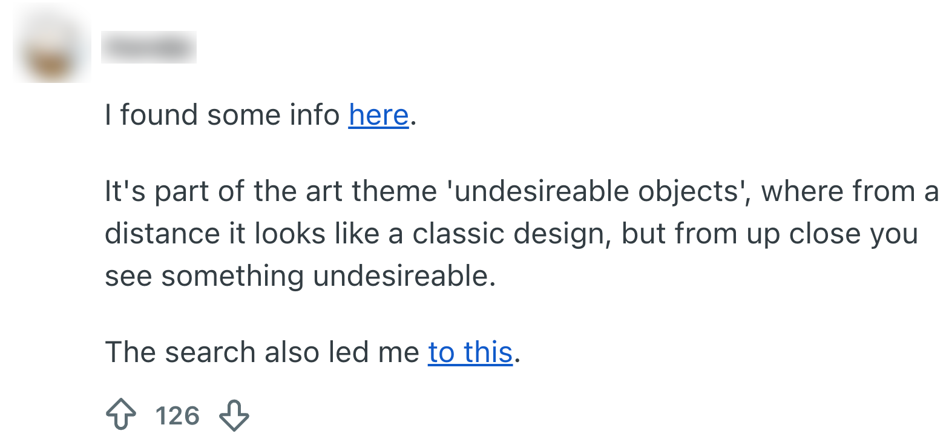Follow the "to this" hyperlink
The height and width of the screenshot is (442, 949).
click(x=470, y=352)
